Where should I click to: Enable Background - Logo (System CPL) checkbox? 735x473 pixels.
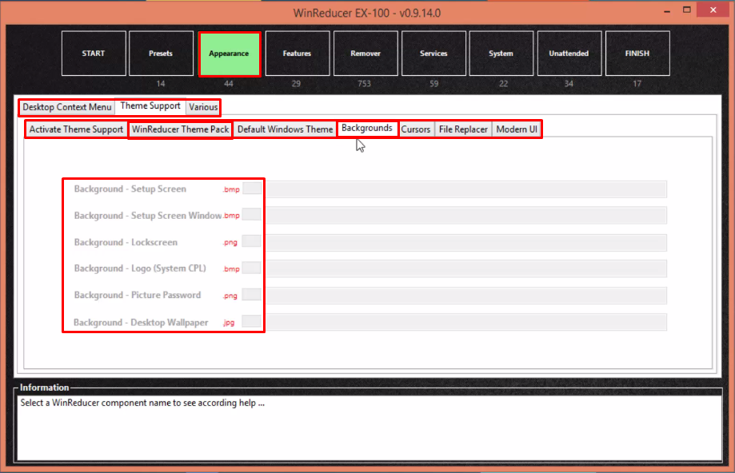click(x=252, y=268)
